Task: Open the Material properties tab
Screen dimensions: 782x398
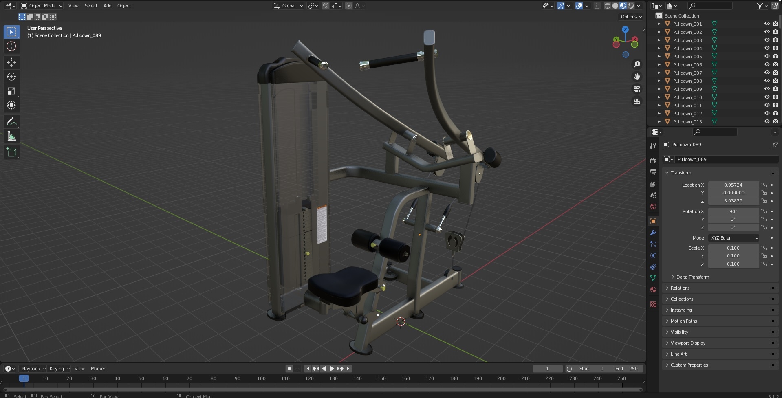Action: coord(653,290)
